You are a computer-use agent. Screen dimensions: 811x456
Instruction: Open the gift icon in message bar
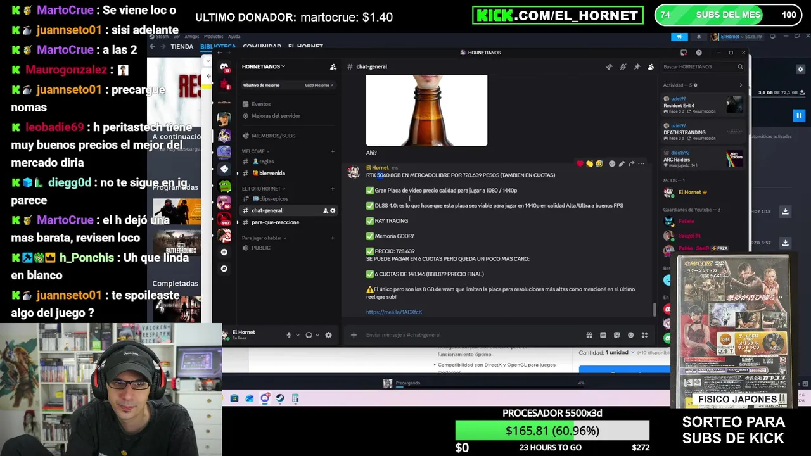click(589, 335)
